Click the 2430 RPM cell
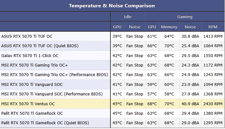Screen dimensions: 225x129 coord(213,104)
